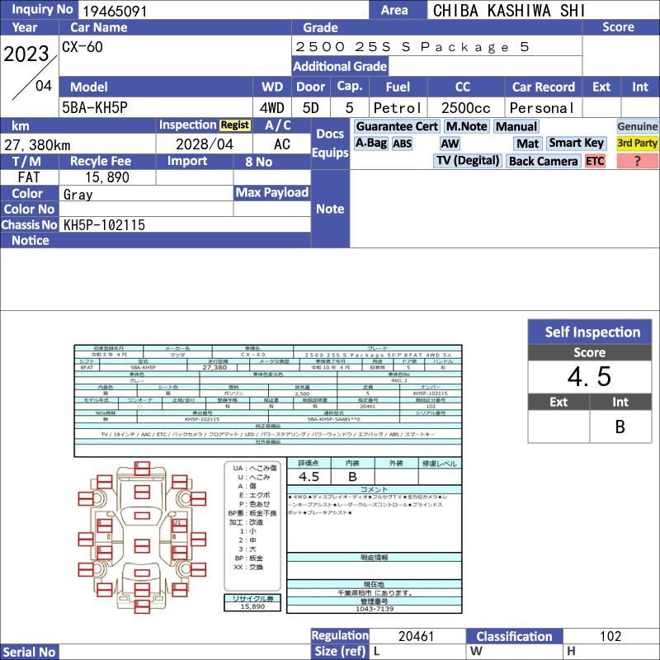Screen dimensions: 660x660
Task: Select inquiry number 19465091
Action: coord(115,11)
